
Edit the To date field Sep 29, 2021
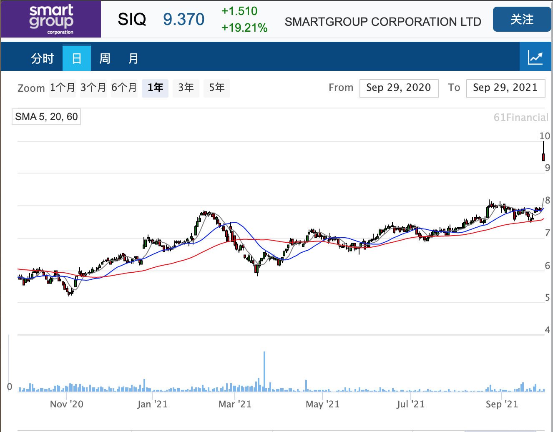[x=505, y=88]
